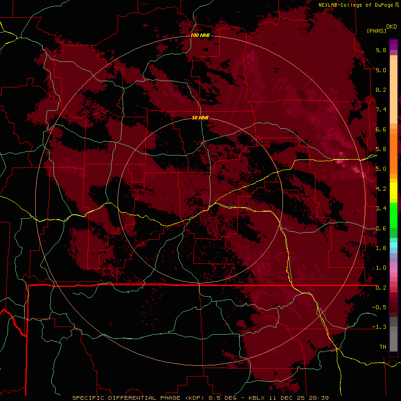Screen dimensions: 401x401
Task: Click the 8.2 scale value
Action: point(381,90)
